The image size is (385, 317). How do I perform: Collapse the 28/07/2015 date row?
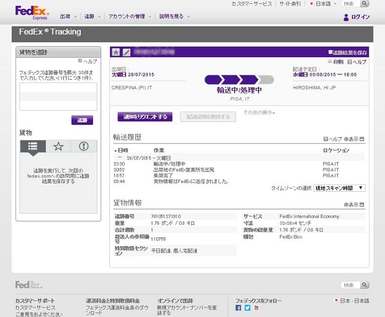coord(119,158)
